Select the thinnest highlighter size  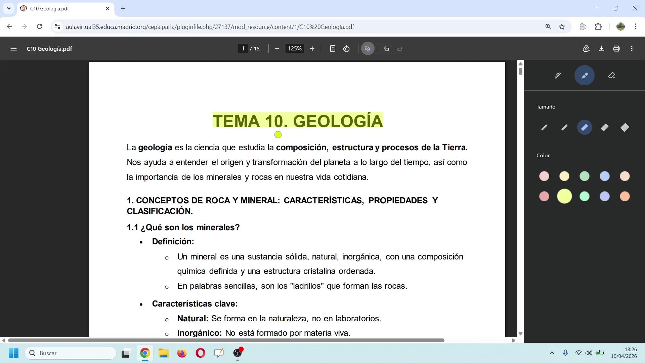544,127
